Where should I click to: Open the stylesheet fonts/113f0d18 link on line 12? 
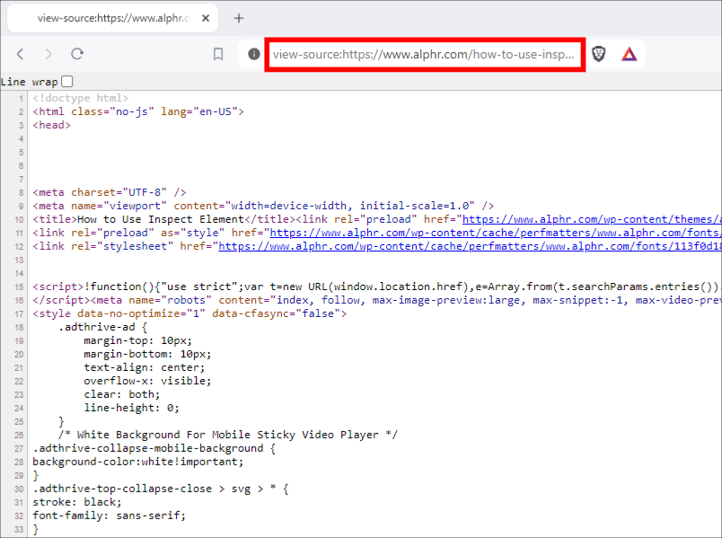[x=470, y=246]
